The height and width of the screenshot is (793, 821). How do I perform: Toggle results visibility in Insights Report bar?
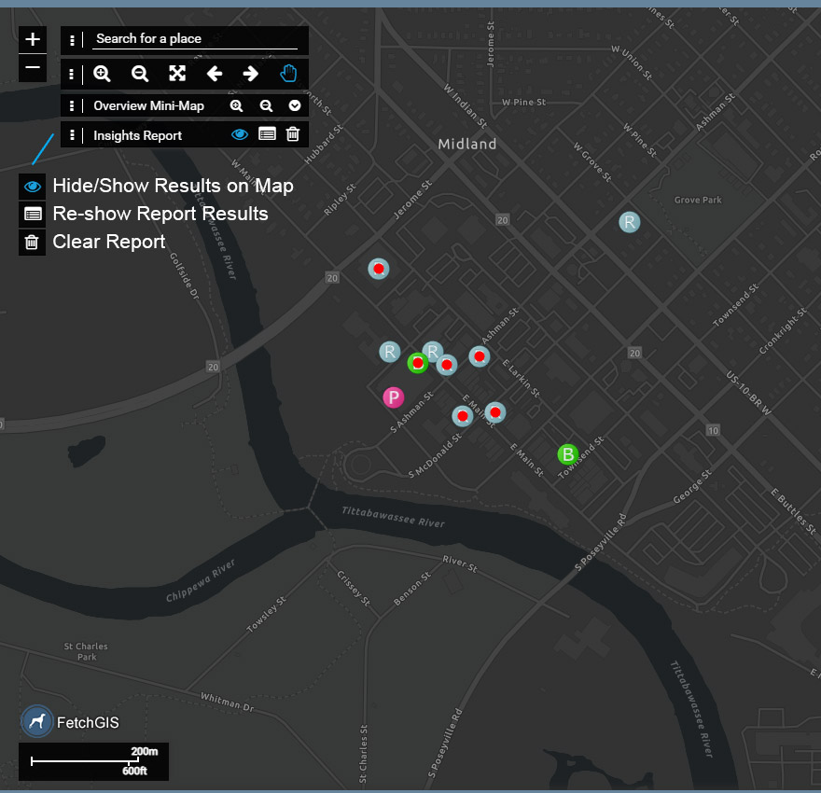click(240, 134)
